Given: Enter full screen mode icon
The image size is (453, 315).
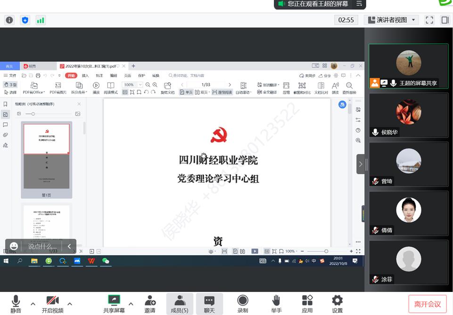Looking at the screenshot, I should pyautogui.click(x=429, y=20).
